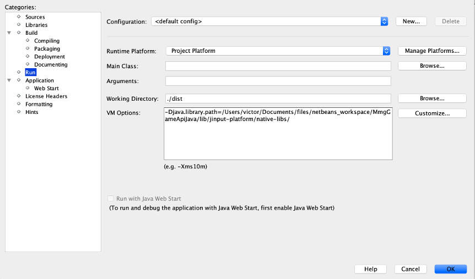
Task: Browse for the Main Class
Action: (x=432, y=66)
